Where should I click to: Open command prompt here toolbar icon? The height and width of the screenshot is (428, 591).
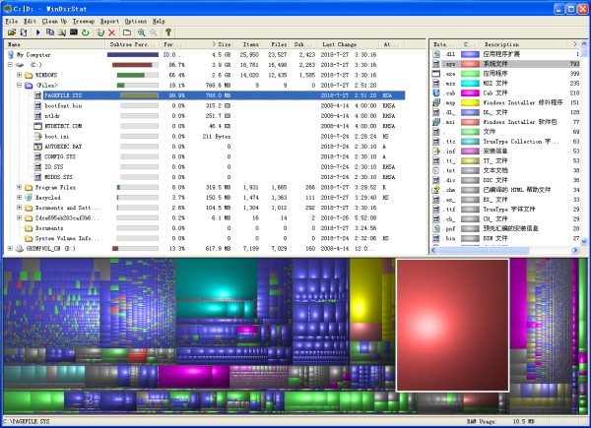click(73, 32)
